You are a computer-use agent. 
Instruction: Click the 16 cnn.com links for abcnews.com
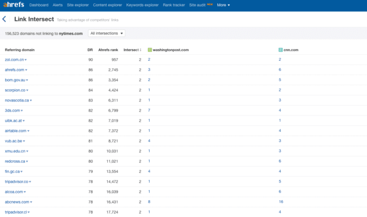coord(281,202)
